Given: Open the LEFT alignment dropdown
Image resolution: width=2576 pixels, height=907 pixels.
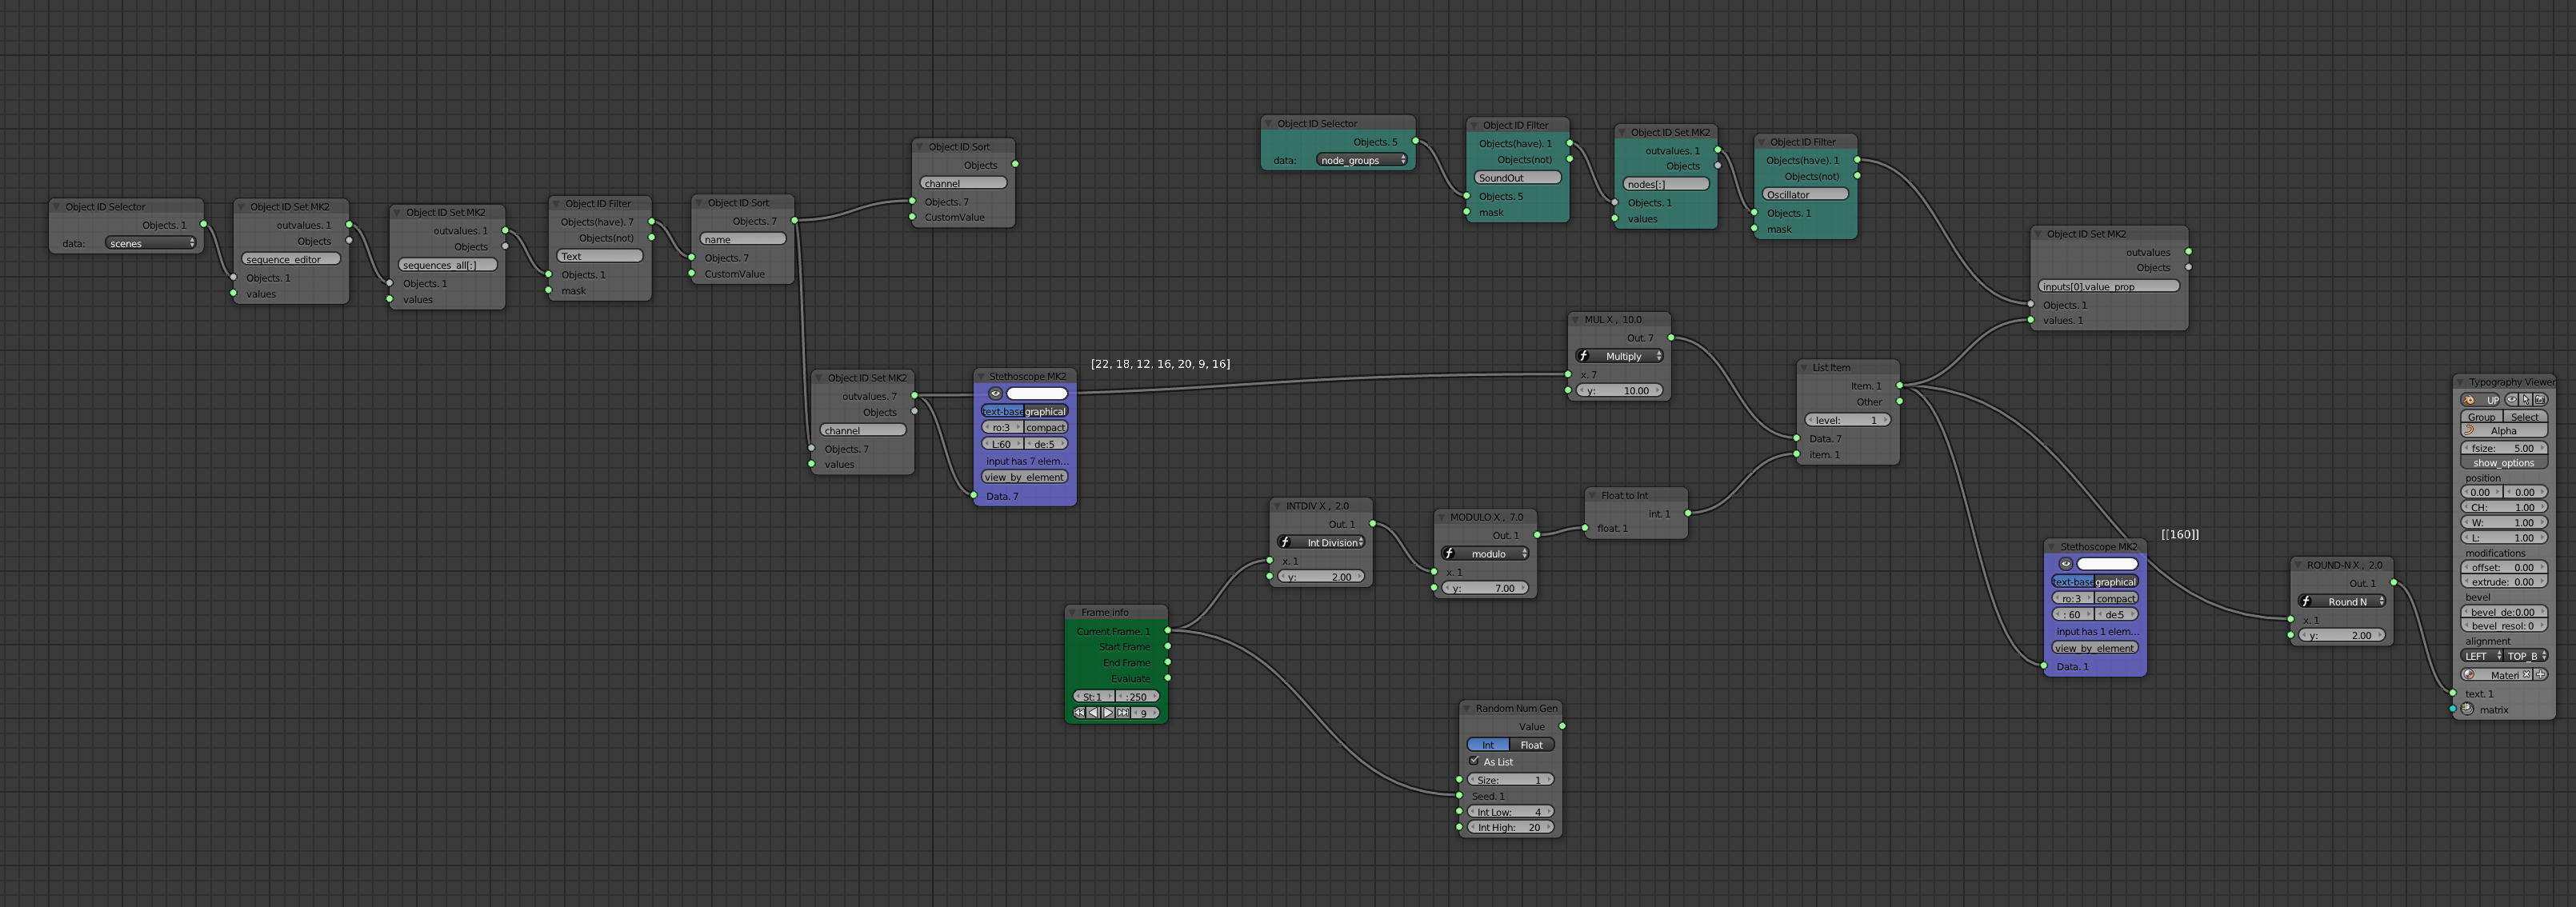Looking at the screenshot, I should pos(2482,656).
